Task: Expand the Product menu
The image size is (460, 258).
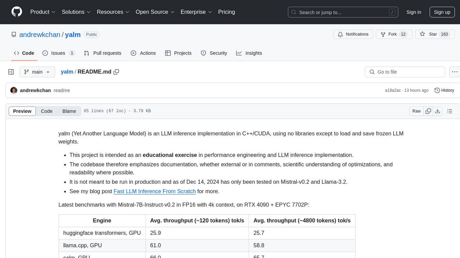Action: click(43, 12)
